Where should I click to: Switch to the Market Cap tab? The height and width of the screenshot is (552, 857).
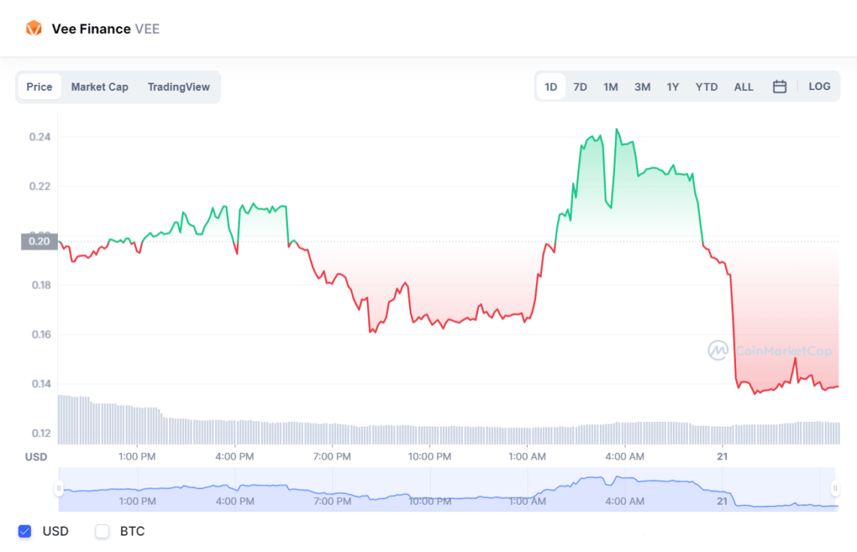(x=99, y=86)
